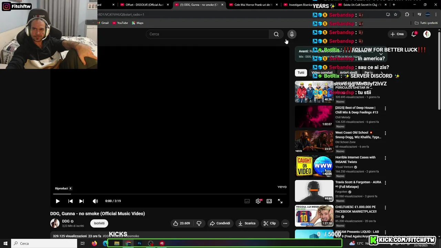441x248 pixels.
Task: Open a new browser tab
Action: [x=394, y=5]
